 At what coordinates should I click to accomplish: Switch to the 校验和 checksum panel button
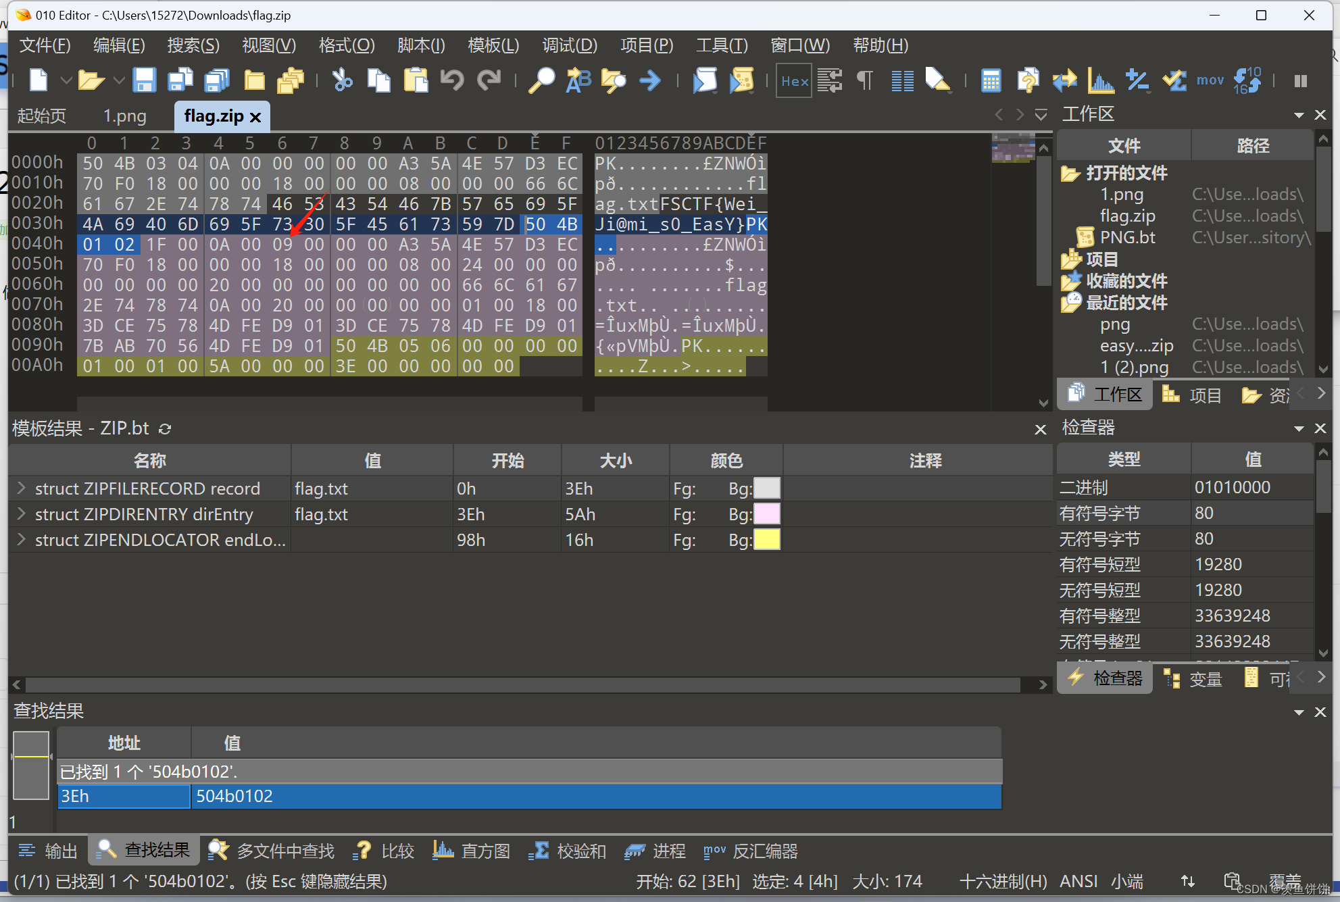pos(568,851)
